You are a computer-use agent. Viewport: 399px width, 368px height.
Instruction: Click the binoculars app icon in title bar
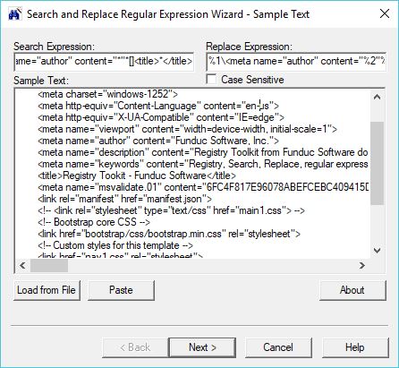point(14,13)
